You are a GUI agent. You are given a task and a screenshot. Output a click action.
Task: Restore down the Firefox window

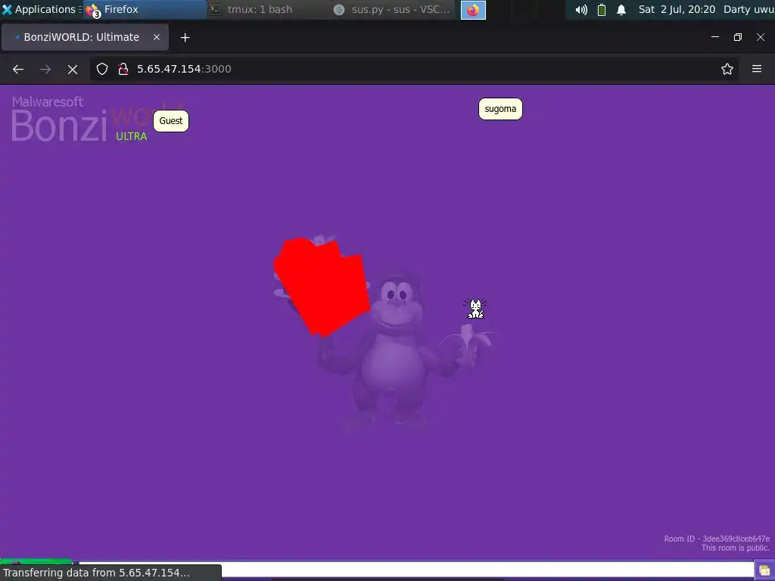(738, 37)
